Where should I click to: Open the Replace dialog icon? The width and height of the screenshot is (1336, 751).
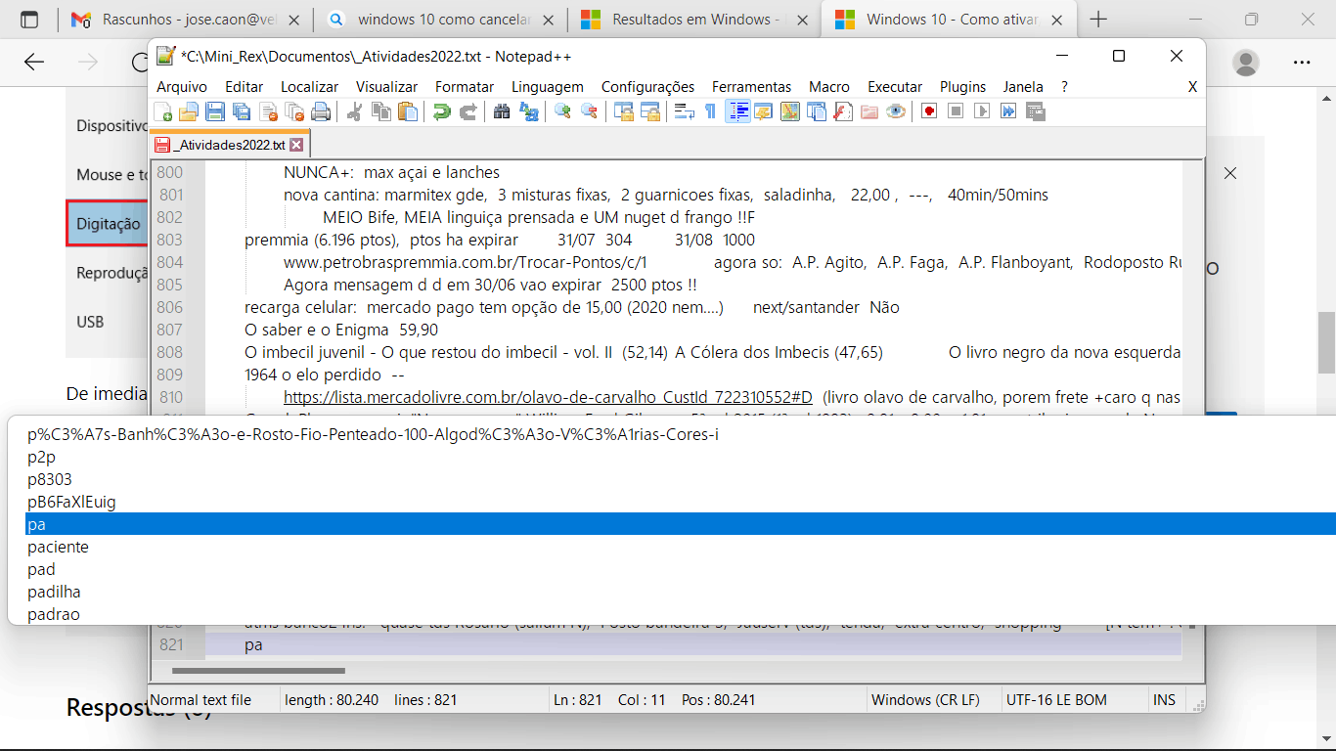click(529, 111)
